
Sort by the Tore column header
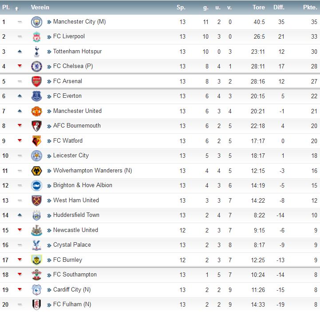(x=259, y=8)
